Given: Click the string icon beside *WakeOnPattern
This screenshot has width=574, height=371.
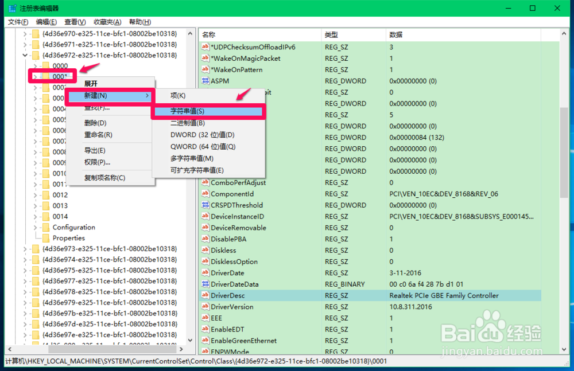Looking at the screenshot, I should pos(205,69).
